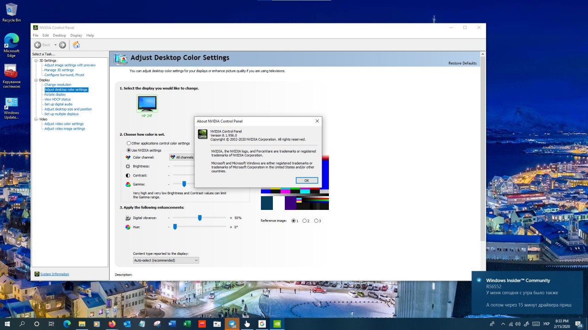This screenshot has width=588, height=330.
Task: Open the Edit menu
Action: [45, 35]
